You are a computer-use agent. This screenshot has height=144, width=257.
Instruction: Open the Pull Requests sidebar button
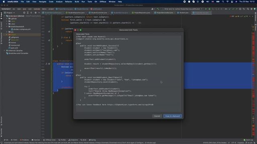pyautogui.click(x=1, y=38)
